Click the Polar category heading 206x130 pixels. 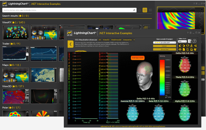(11, 107)
